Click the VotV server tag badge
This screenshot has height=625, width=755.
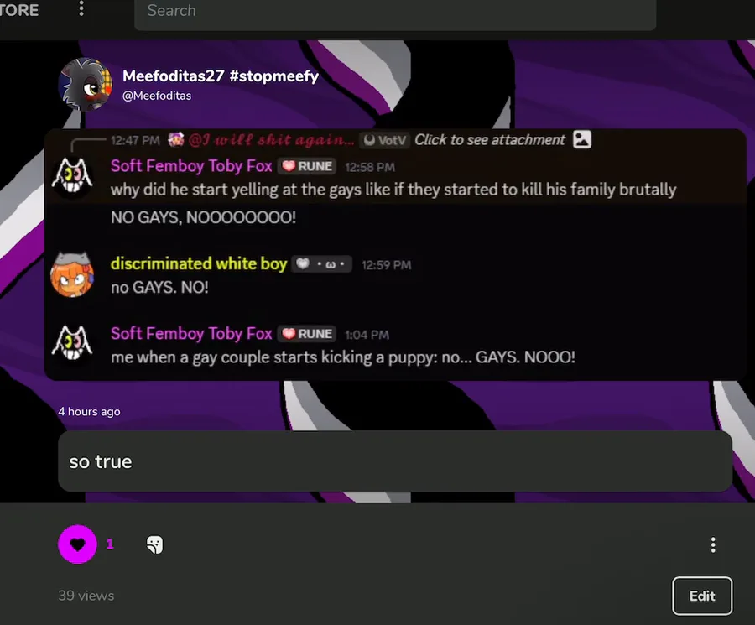pyautogui.click(x=385, y=140)
